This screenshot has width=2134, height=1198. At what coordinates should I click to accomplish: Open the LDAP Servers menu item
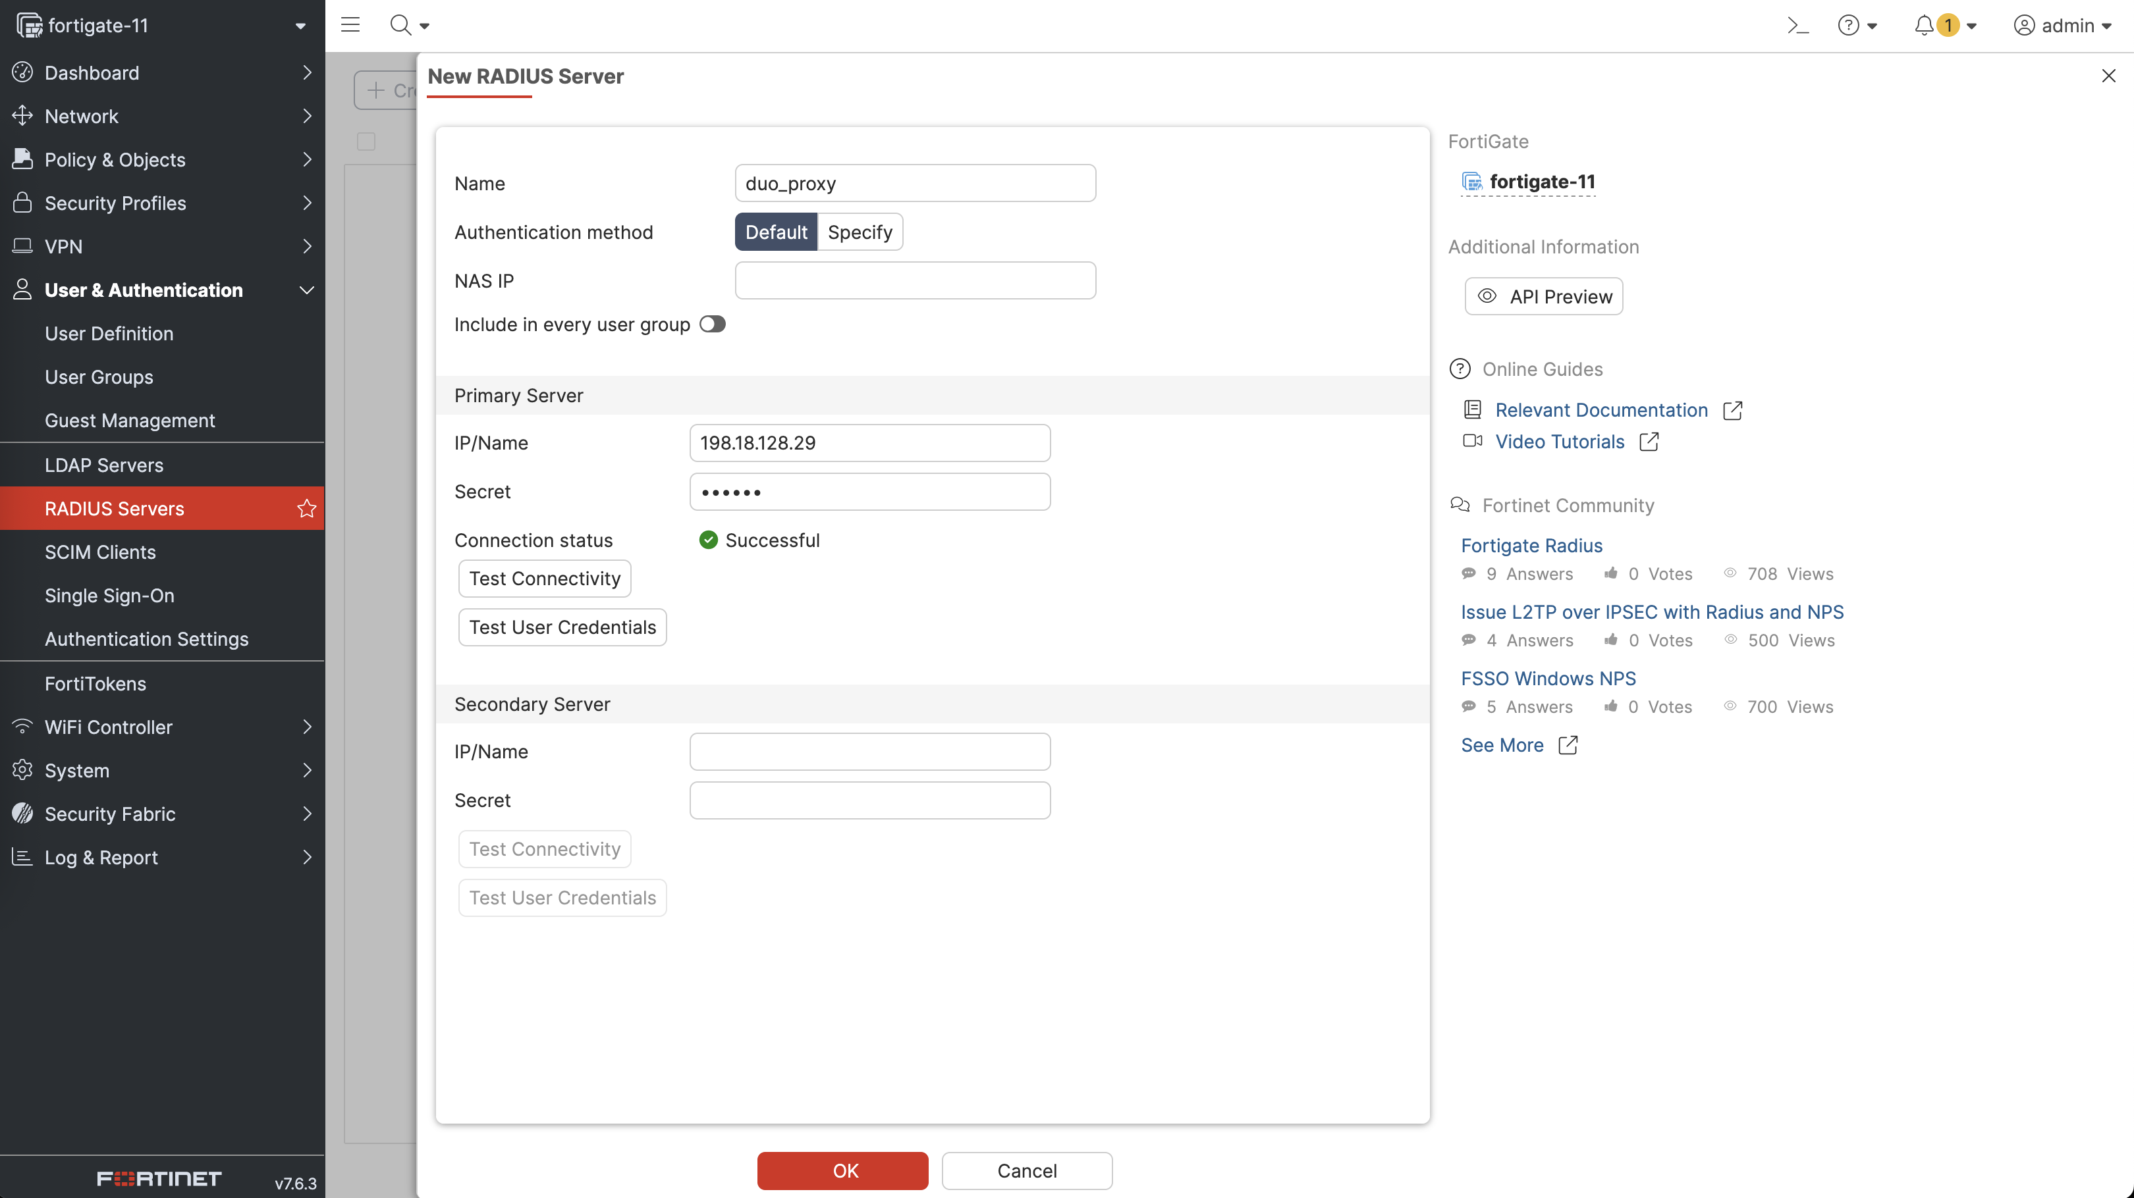tap(103, 465)
